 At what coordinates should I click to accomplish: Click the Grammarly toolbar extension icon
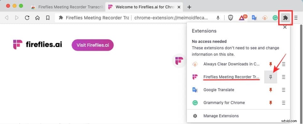click(x=275, y=18)
